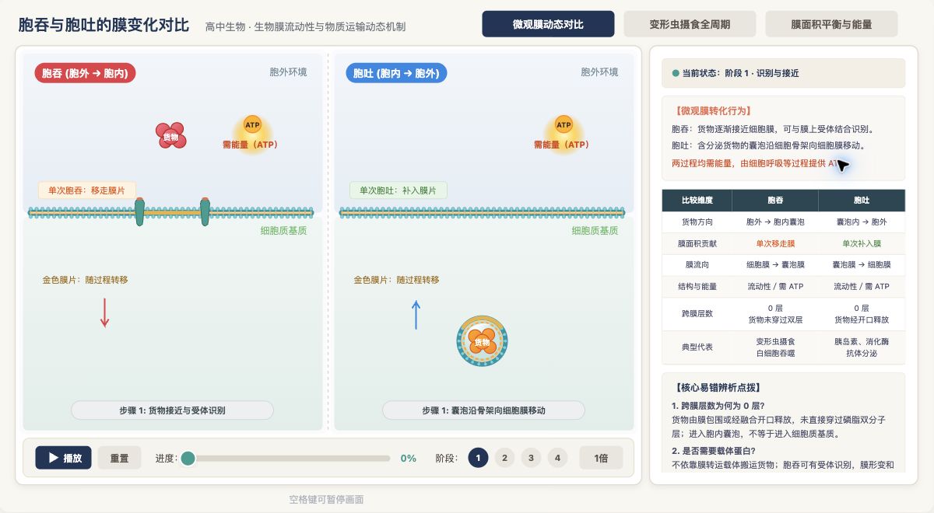Click the 胰岛素、消化酶 抗体分泌 cell
This screenshot has height=513, width=934.
862,347
